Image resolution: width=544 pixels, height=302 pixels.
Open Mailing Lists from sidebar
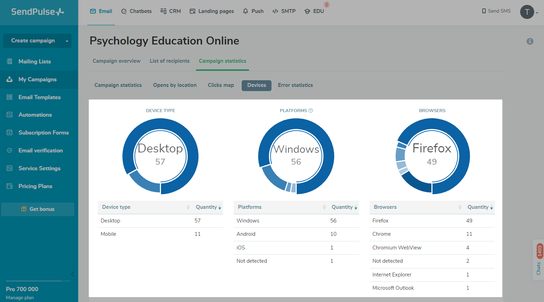pos(34,62)
